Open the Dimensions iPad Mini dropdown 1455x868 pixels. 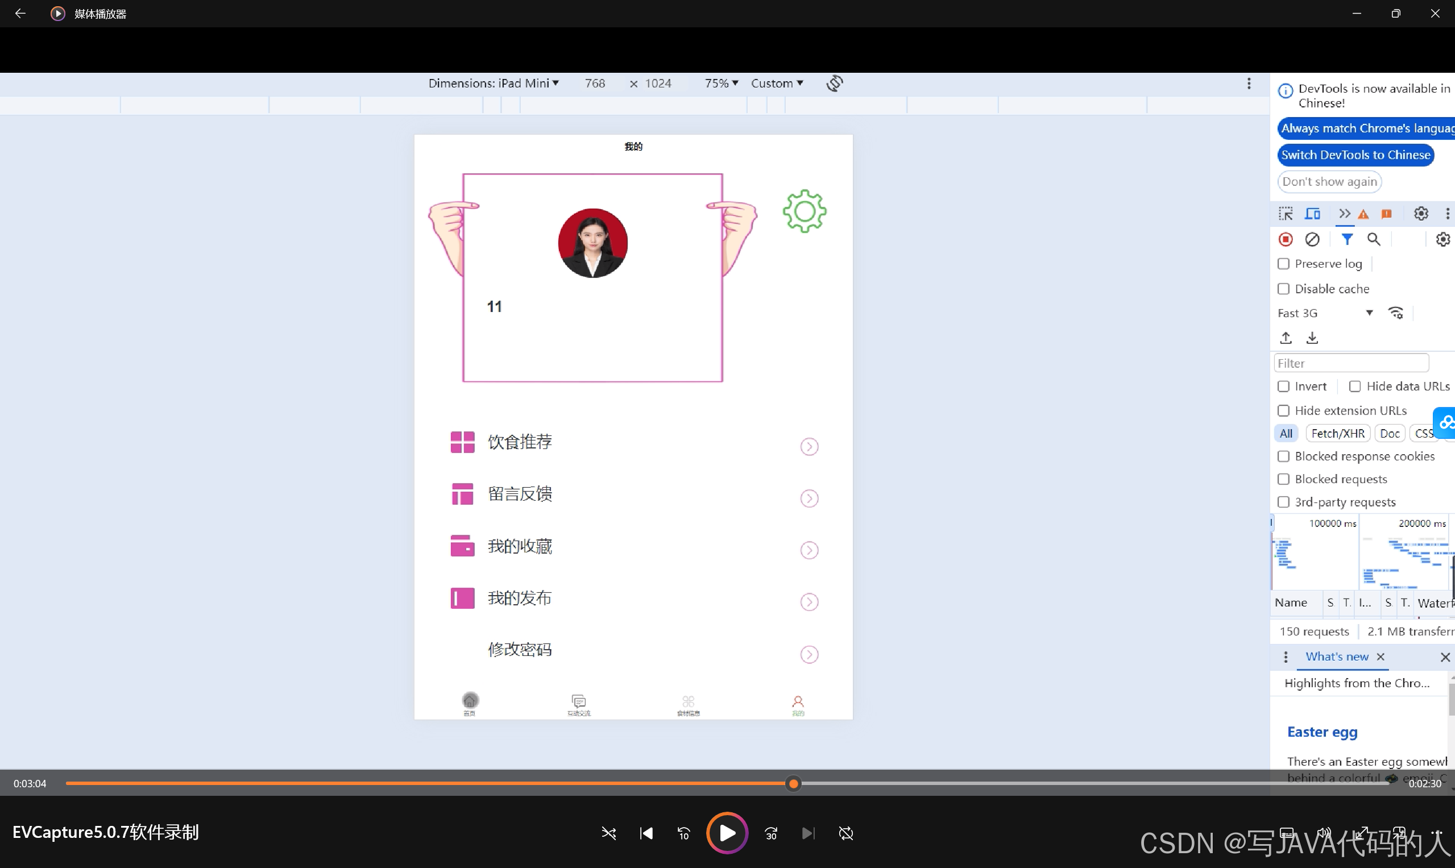493,83
